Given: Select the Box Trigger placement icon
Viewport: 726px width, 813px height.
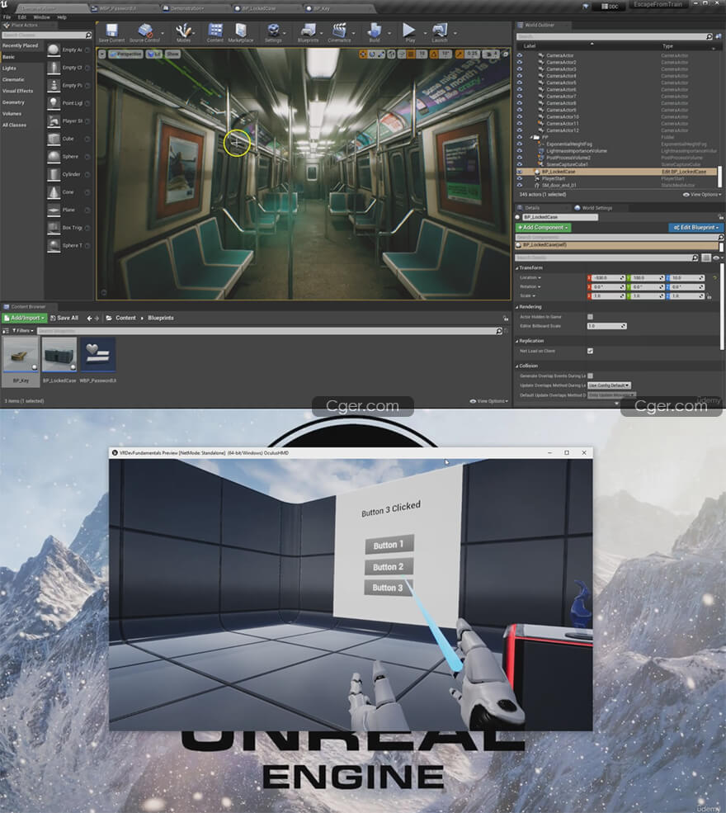Looking at the screenshot, I should pos(54,228).
